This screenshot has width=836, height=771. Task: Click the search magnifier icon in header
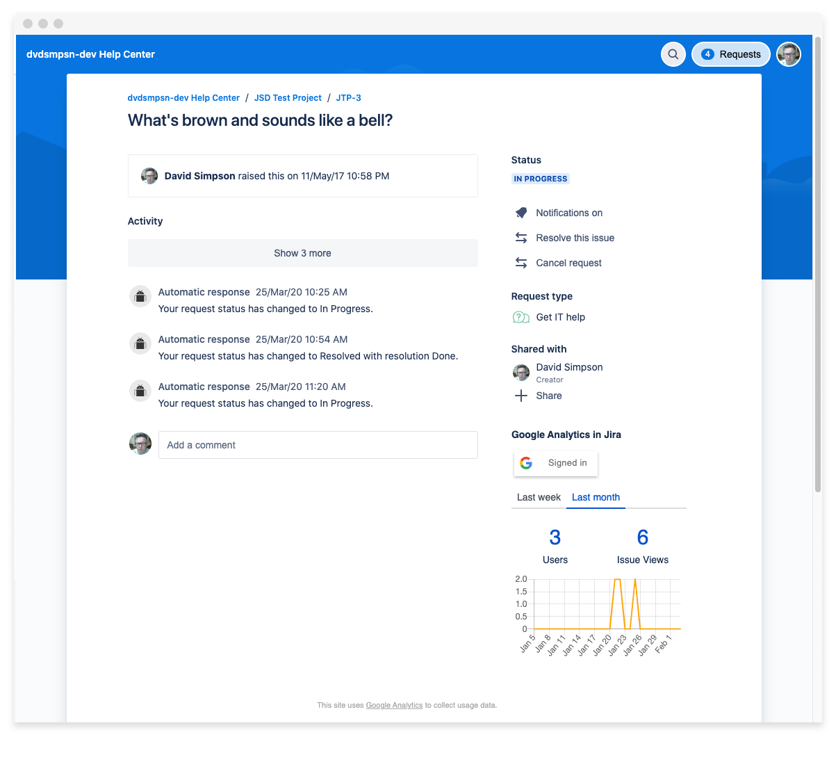673,54
